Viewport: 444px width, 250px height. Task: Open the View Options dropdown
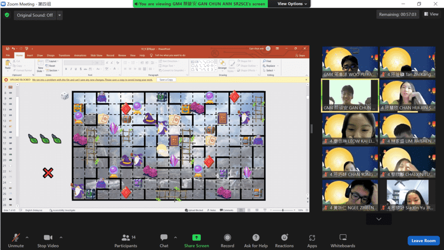(292, 4)
